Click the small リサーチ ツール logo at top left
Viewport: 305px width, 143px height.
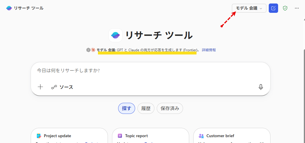pyautogui.click(x=9, y=8)
